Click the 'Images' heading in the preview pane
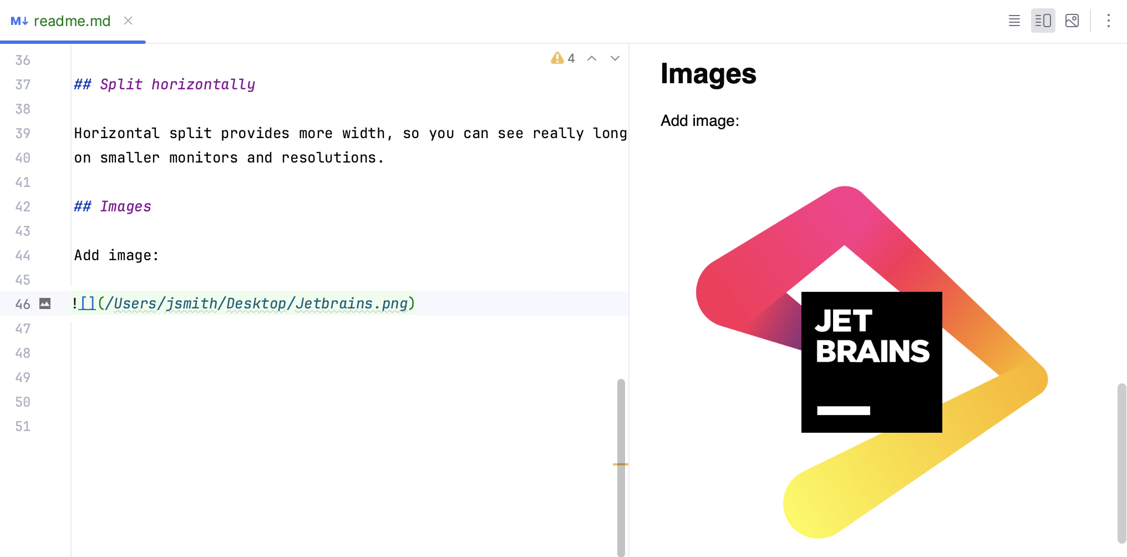Viewport: 1127px width, 557px height. tap(708, 74)
